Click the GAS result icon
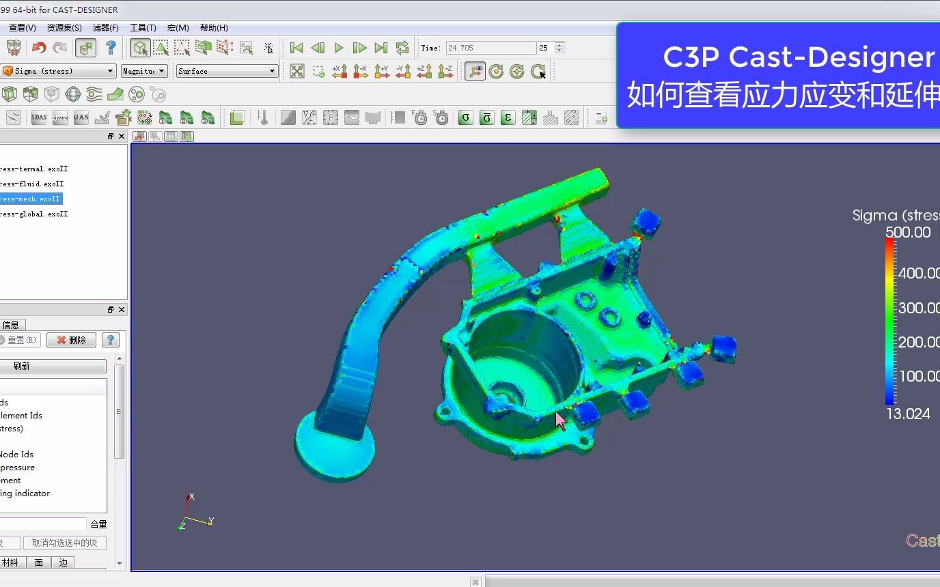Viewport: 940px width, 587px height. click(x=81, y=117)
